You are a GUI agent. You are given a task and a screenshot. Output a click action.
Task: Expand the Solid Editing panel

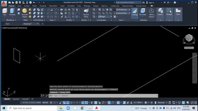[39, 20]
